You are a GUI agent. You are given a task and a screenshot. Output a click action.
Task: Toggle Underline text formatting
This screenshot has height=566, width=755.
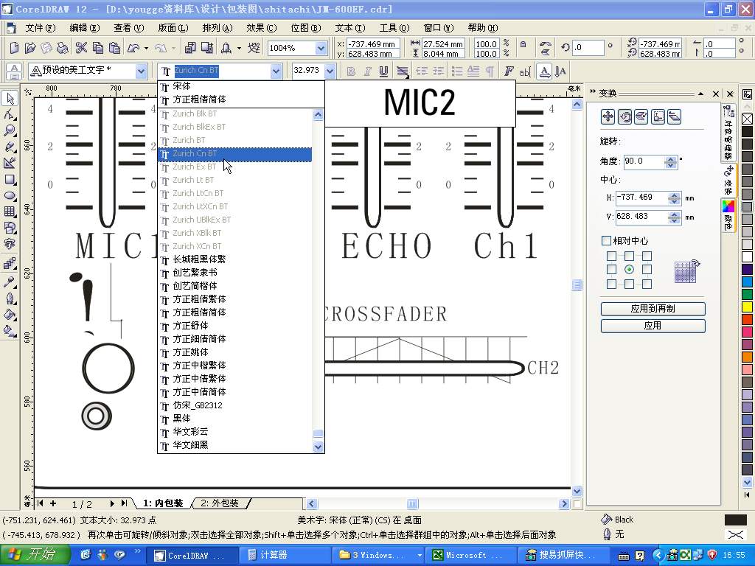click(x=383, y=71)
